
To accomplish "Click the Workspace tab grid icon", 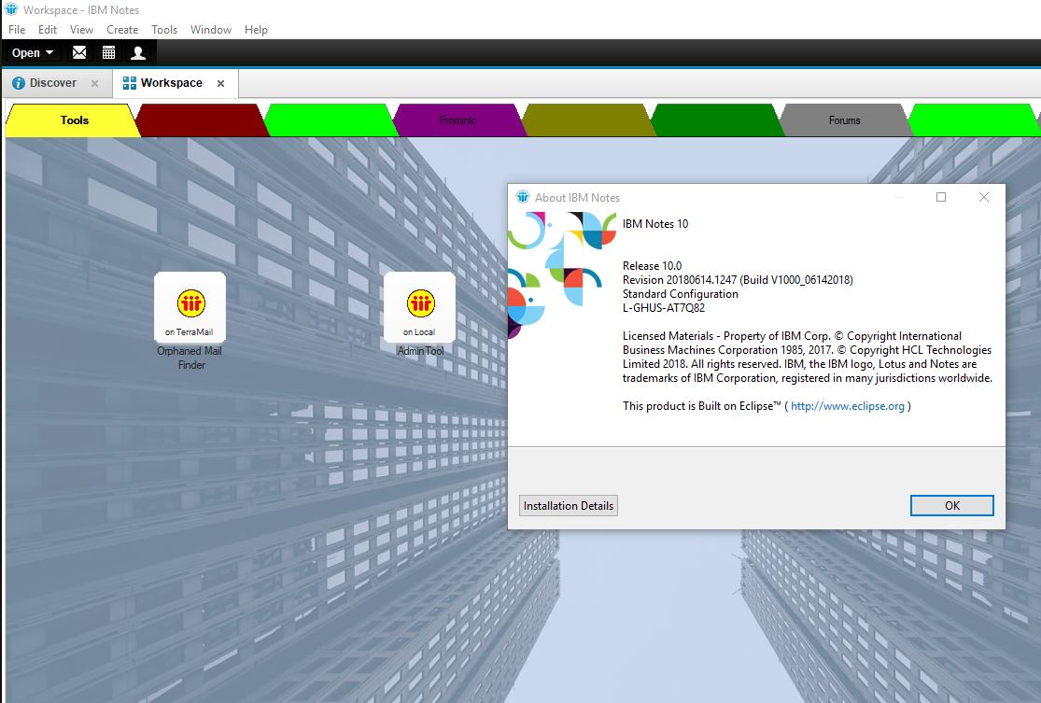I will 130,83.
